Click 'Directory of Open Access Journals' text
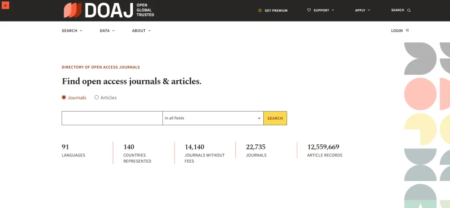This screenshot has width=450, height=208. point(101,67)
